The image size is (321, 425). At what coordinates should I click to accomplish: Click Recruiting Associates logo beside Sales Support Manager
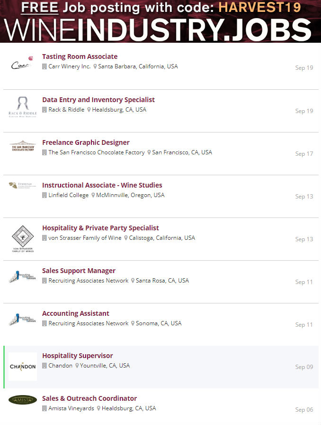[22, 277]
